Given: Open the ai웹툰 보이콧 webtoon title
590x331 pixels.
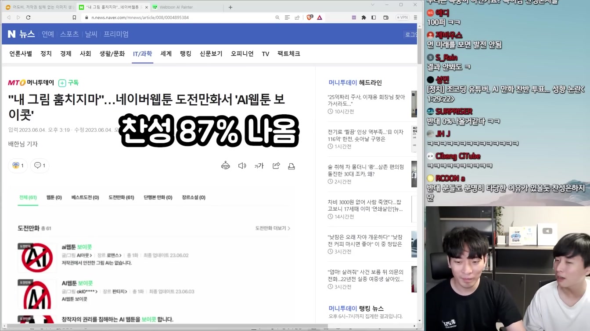Looking at the screenshot, I should [x=77, y=247].
